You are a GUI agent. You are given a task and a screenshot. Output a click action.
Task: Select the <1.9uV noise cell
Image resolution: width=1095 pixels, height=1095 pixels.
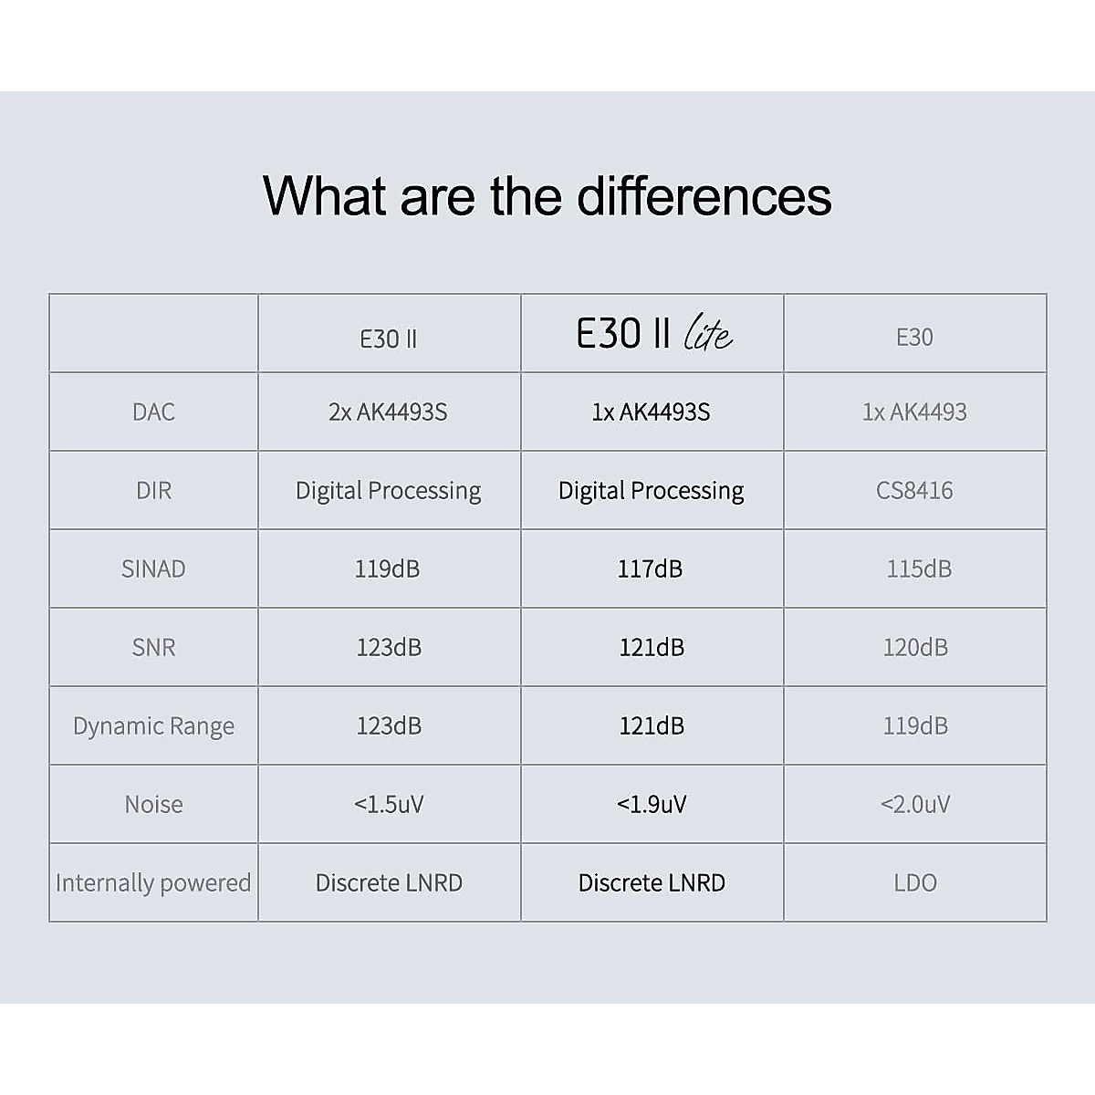point(652,805)
